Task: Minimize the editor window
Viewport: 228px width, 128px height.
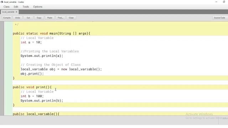Action: coord(216,2)
